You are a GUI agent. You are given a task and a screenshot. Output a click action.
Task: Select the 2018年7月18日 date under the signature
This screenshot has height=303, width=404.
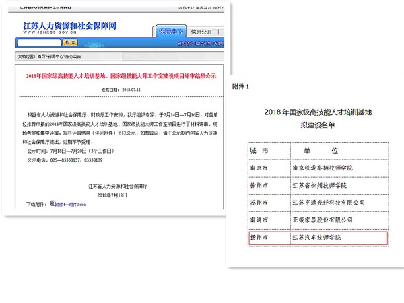click(x=112, y=195)
